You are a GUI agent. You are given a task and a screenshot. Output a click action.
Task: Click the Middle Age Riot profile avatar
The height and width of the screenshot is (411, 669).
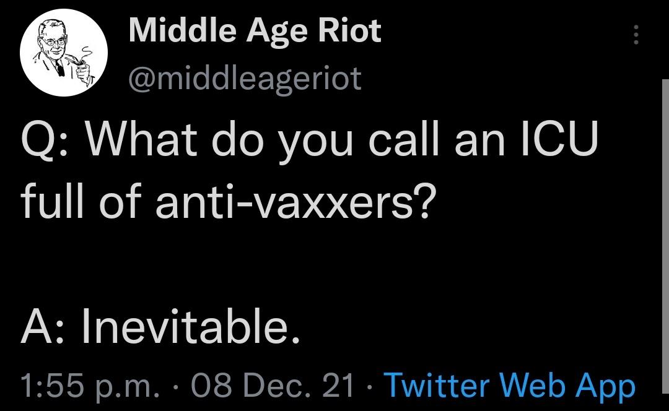pos(64,54)
